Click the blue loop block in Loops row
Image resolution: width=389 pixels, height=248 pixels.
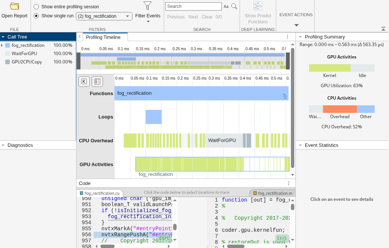coord(154,117)
